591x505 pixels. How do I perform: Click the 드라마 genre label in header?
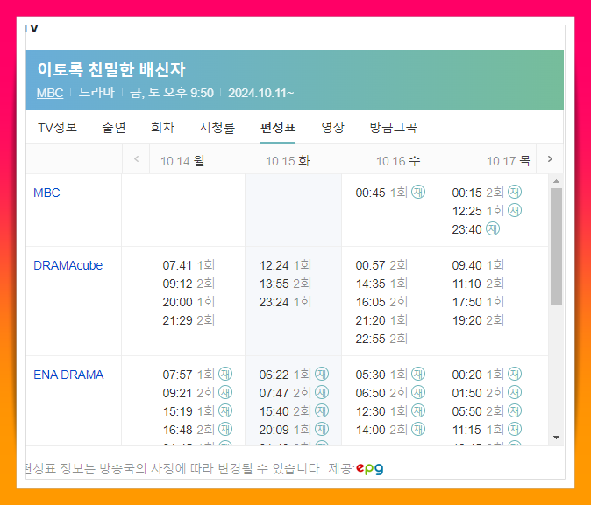[96, 93]
